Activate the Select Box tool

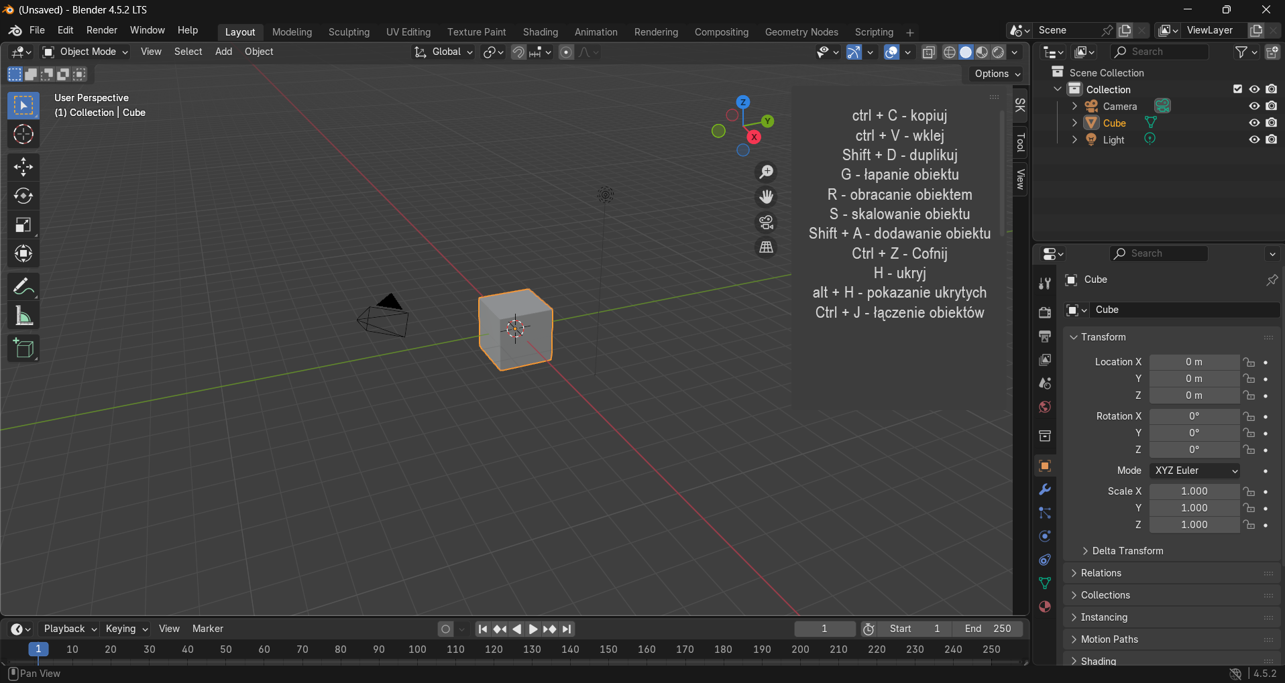pyautogui.click(x=23, y=106)
